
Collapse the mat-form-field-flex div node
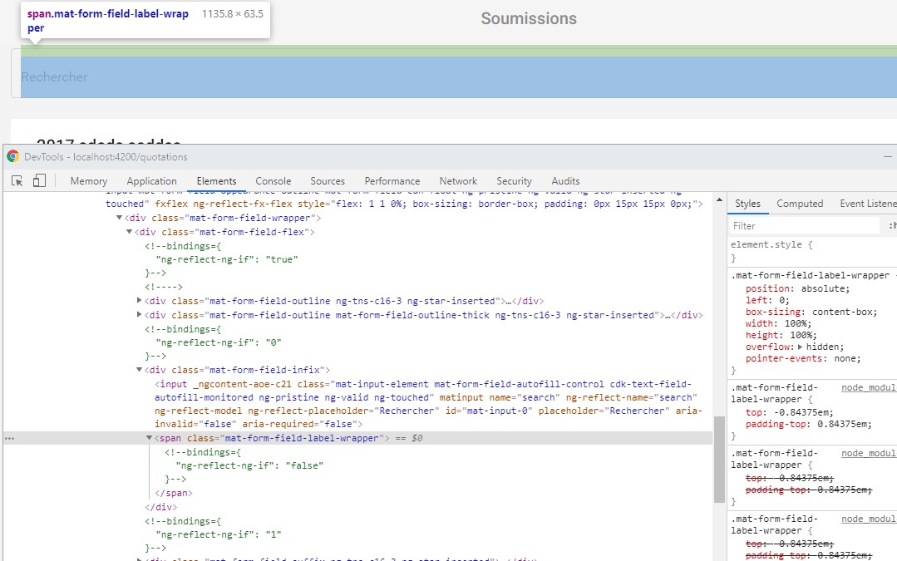130,232
